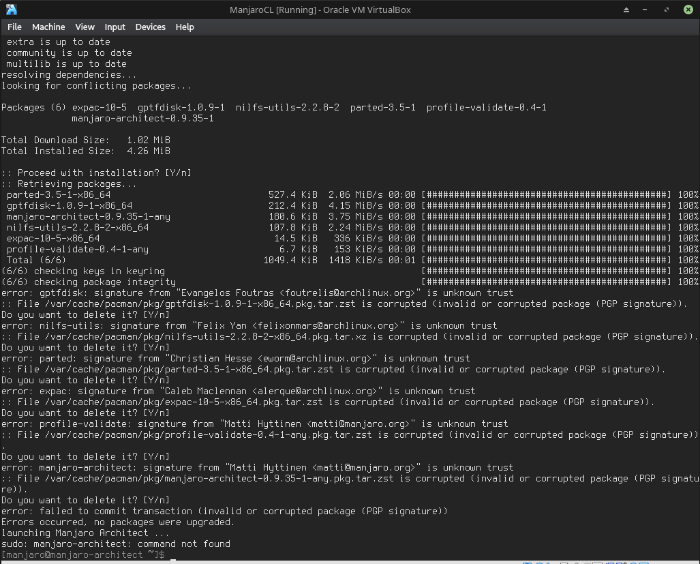
Task: Click "expac-10-5-x86_64" in the download list
Action: point(53,239)
